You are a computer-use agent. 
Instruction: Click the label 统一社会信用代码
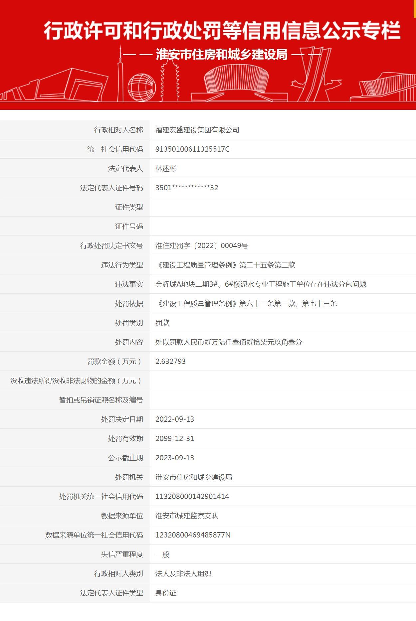tap(115, 149)
